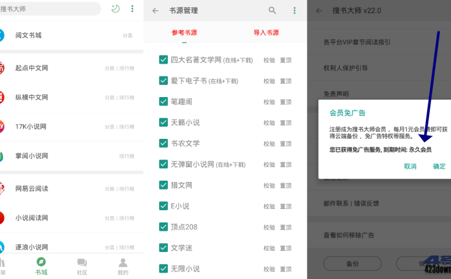This screenshot has width=451, height=279.
Task: Open 书源管理 three-dot menu
Action: tap(294, 11)
